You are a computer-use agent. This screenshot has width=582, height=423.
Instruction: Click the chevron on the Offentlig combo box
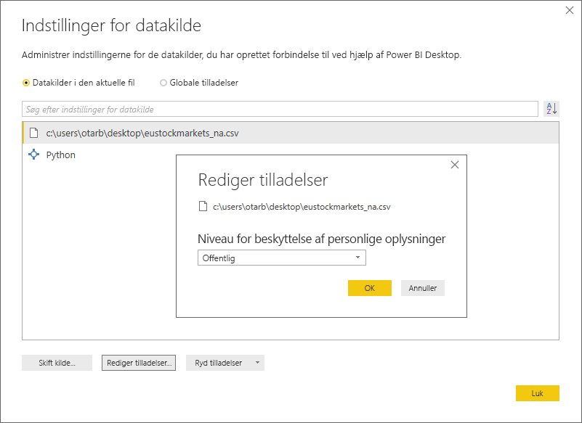pyautogui.click(x=357, y=258)
